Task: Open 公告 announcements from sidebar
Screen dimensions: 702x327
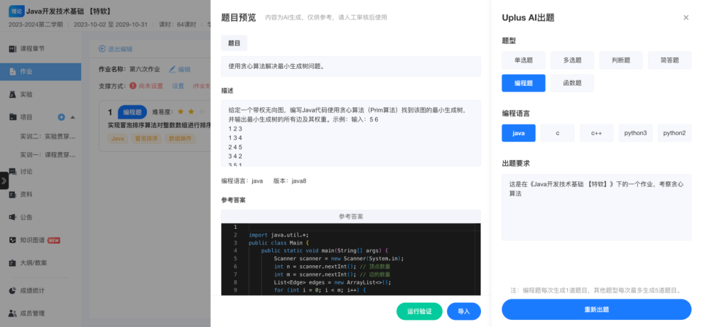Action: point(26,217)
